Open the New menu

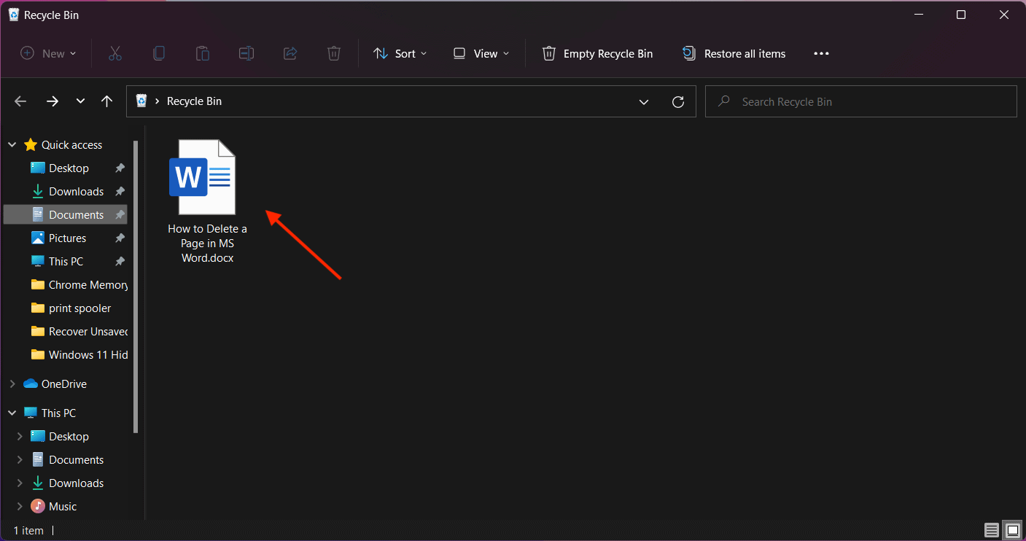click(x=48, y=53)
